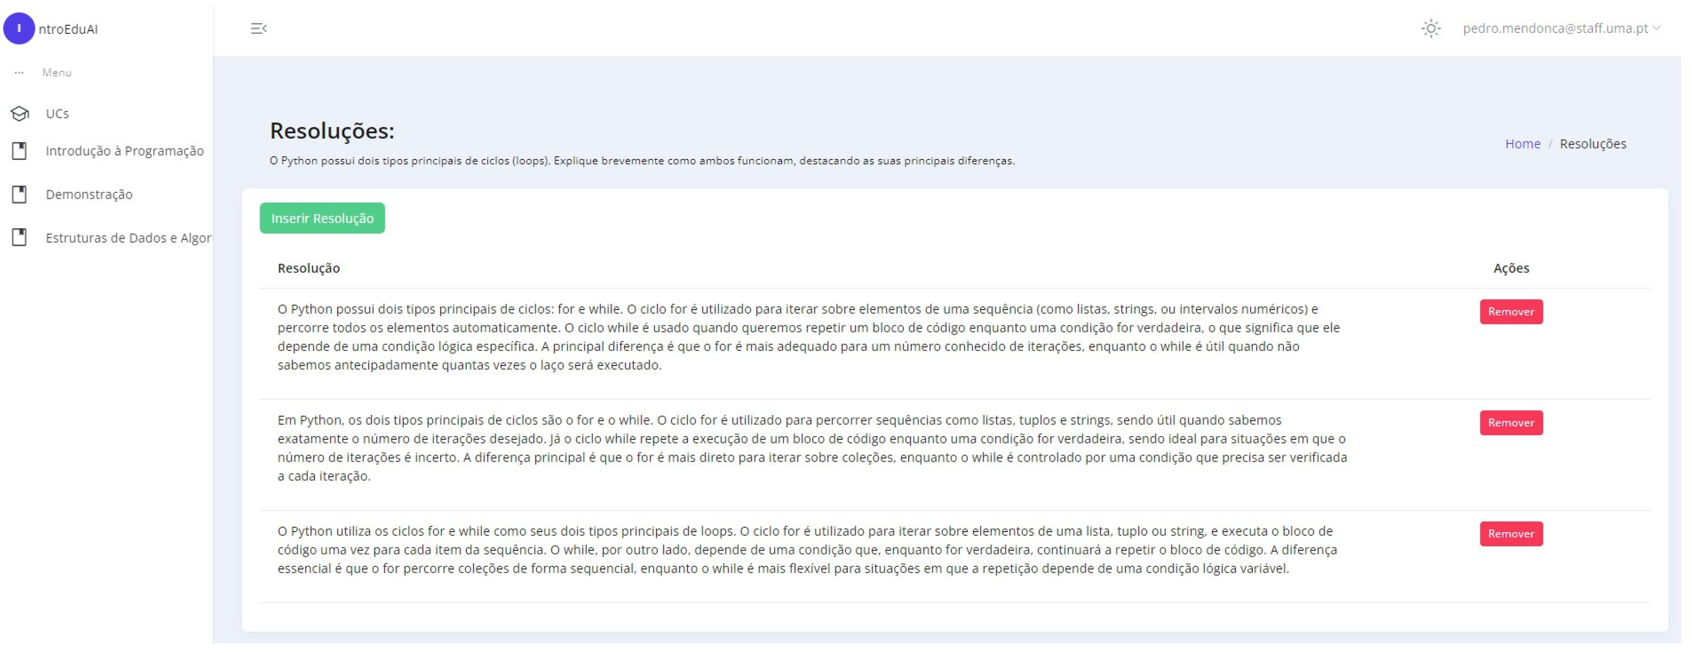Screen dimensions: 1692x653
Task: Go to Home via breadcrumb link
Action: (1523, 144)
